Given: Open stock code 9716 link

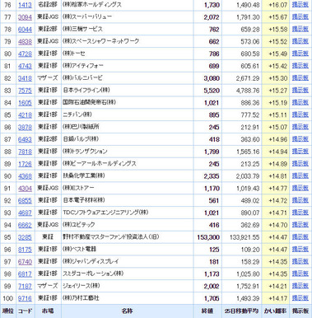Looking at the screenshot, I should (25, 298).
